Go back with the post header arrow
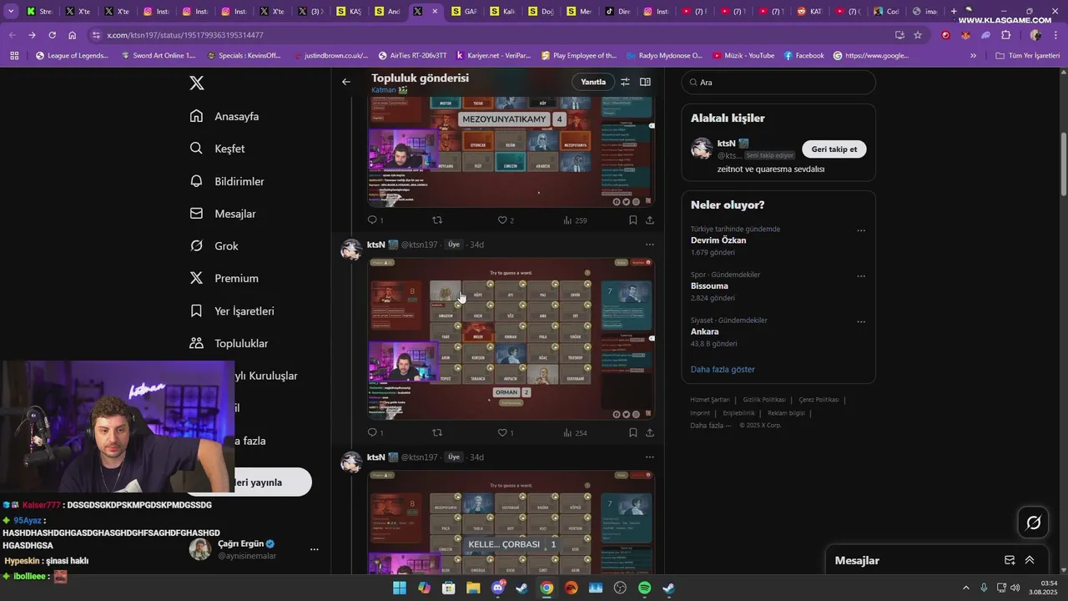 tap(346, 82)
